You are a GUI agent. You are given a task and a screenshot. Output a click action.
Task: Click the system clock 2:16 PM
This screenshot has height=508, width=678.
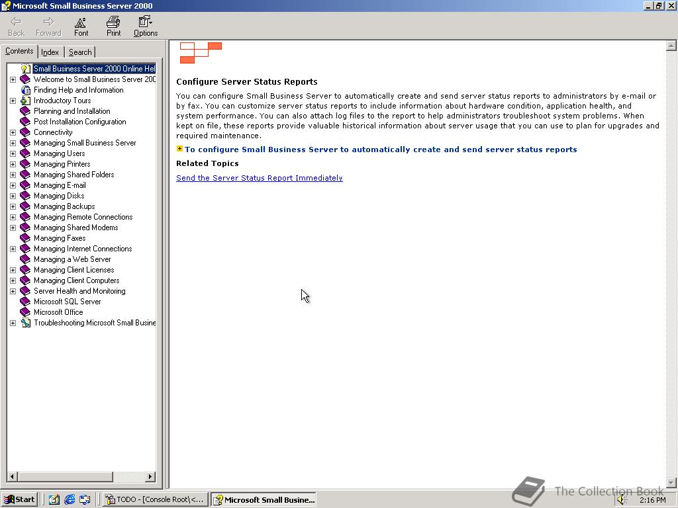[x=653, y=500]
